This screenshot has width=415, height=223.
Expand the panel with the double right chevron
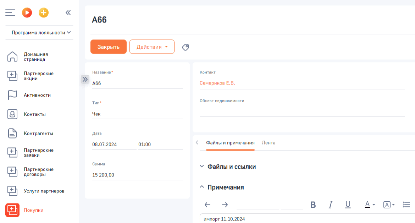tap(85, 79)
